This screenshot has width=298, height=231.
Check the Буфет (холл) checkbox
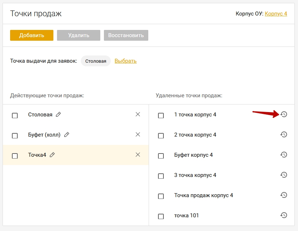[15, 136]
